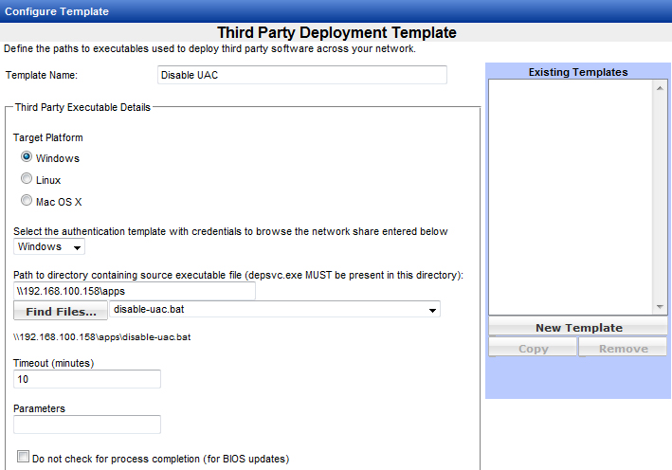Choose Mac OS X as target platform
This screenshot has width=672, height=470.
coord(27,201)
